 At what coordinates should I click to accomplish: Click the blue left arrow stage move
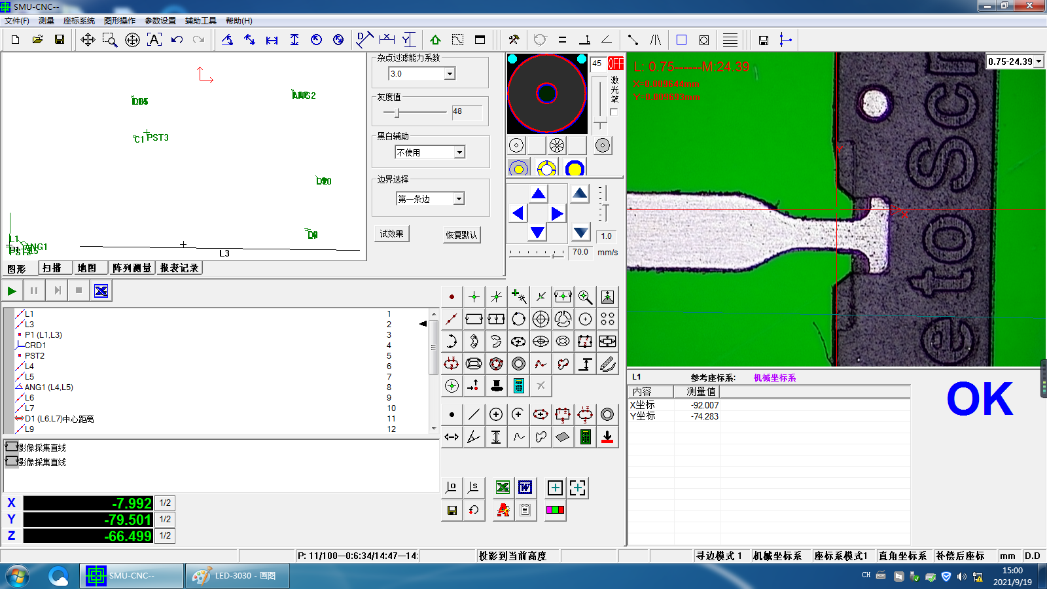pos(518,213)
